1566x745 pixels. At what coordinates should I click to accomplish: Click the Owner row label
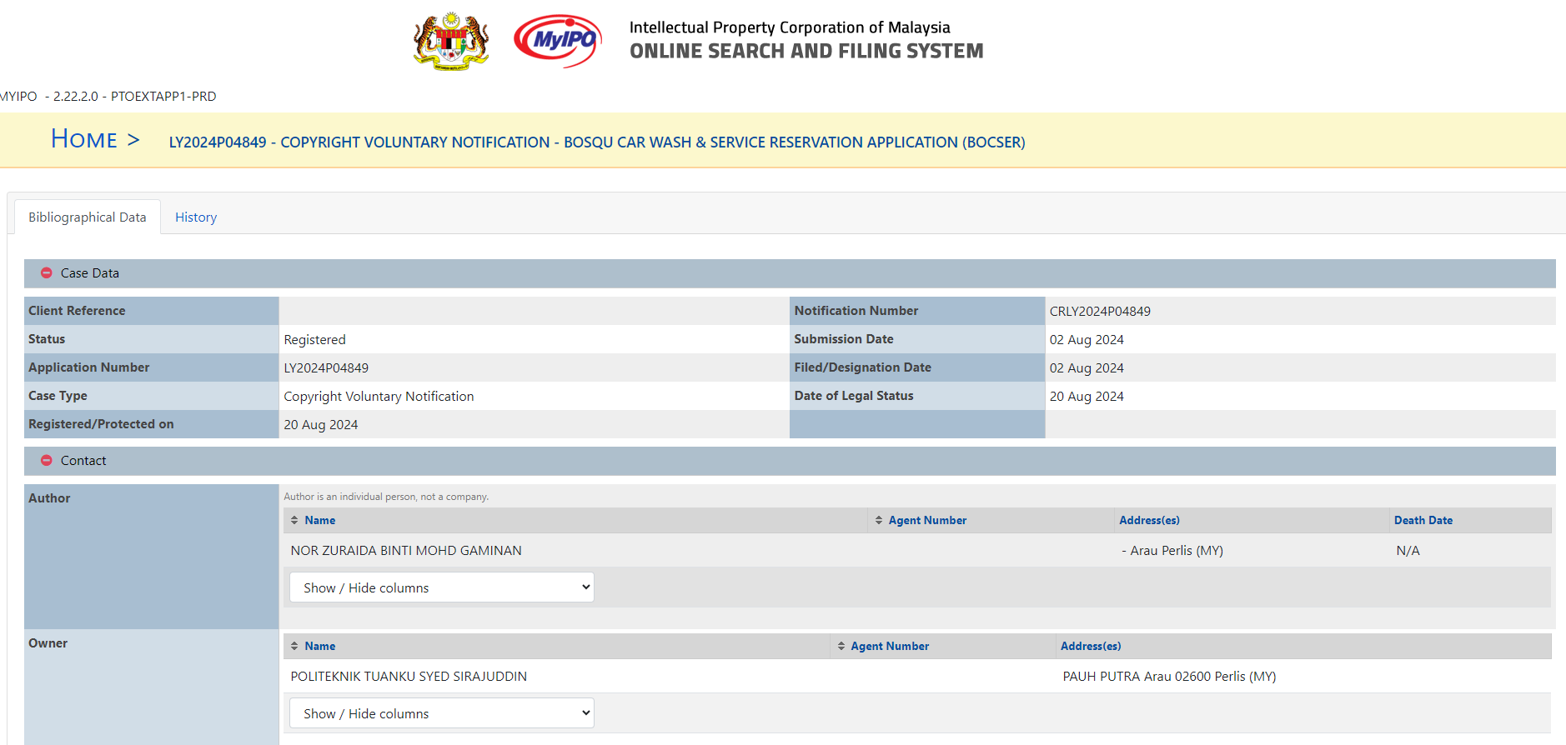tap(48, 643)
